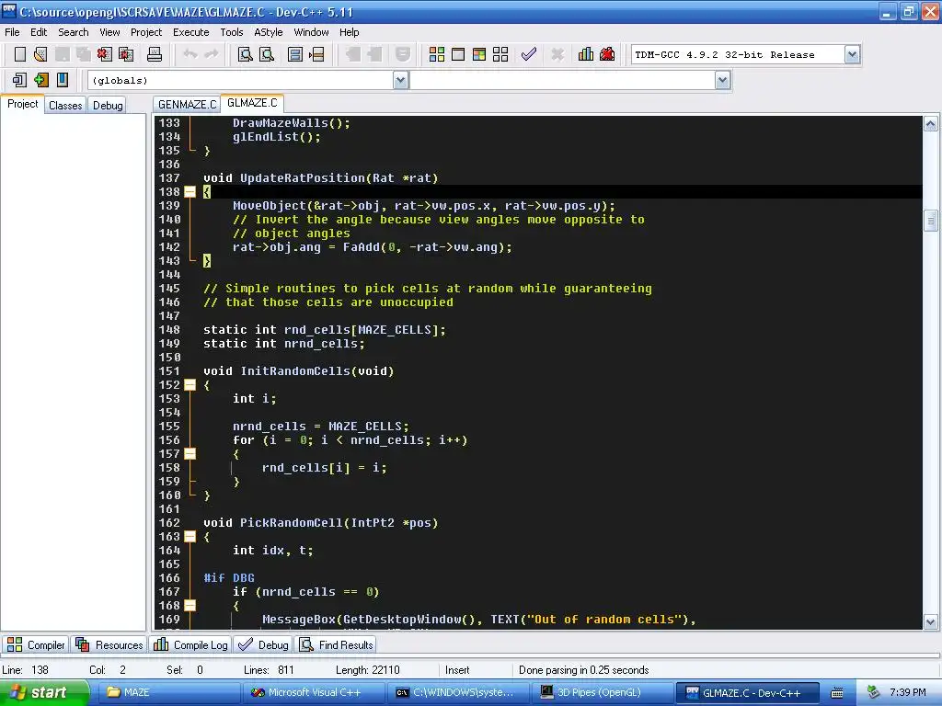The image size is (942, 706).
Task: Switch to Microsoft Visual C++ taskbar button
Action: click(315, 693)
